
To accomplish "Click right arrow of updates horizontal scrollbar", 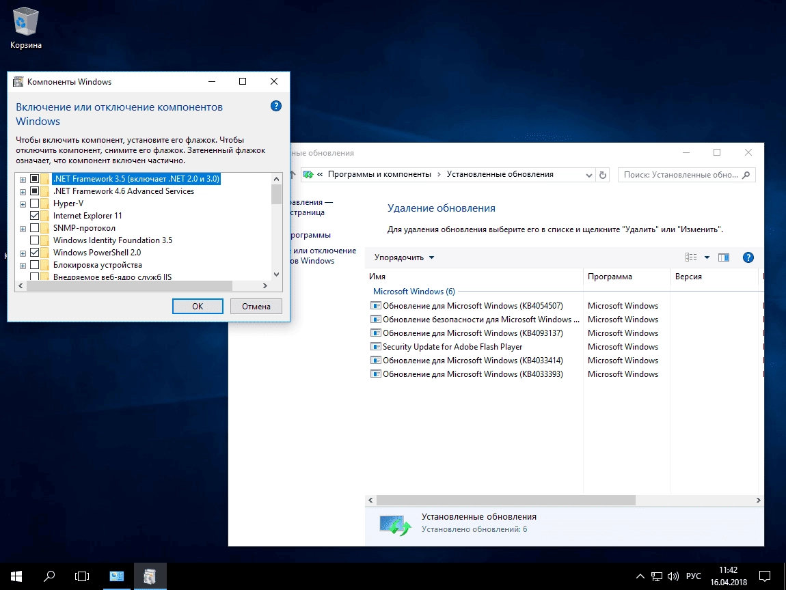I will tap(758, 500).
